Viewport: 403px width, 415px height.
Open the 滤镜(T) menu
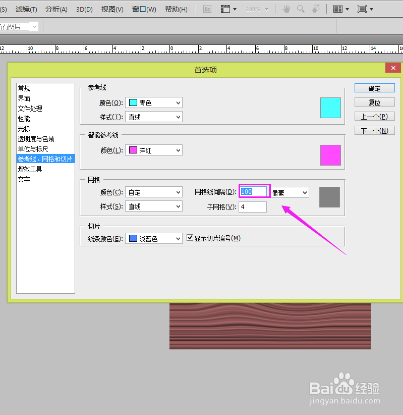(26, 9)
